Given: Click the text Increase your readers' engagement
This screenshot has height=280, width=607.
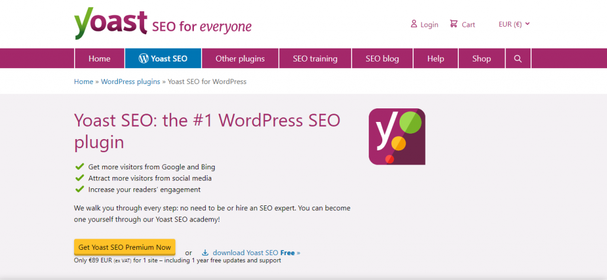Looking at the screenshot, I should [x=145, y=189].
